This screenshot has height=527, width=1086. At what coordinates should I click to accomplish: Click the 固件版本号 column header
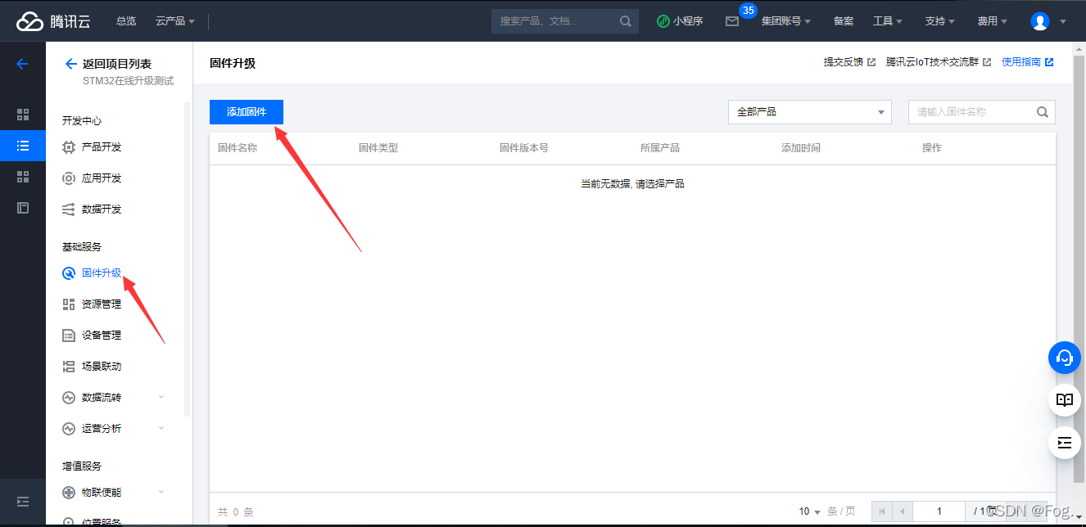[524, 148]
